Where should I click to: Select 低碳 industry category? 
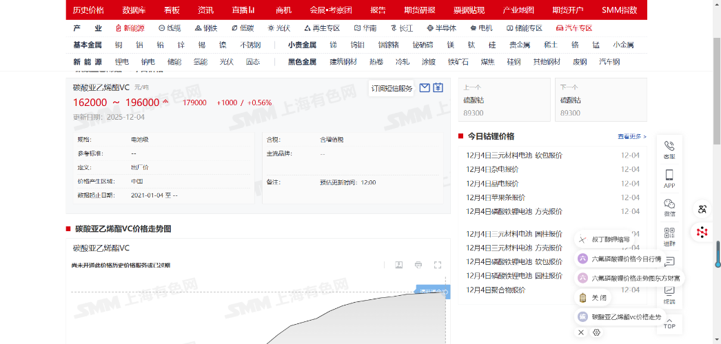point(243,28)
